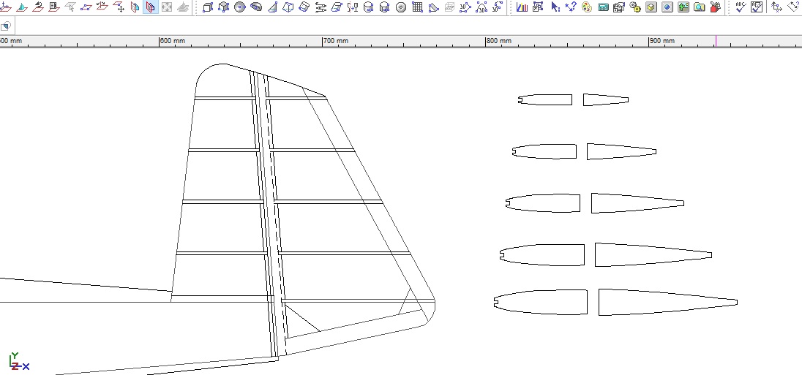
Task: Click the bar chart icon
Action: click(522, 7)
